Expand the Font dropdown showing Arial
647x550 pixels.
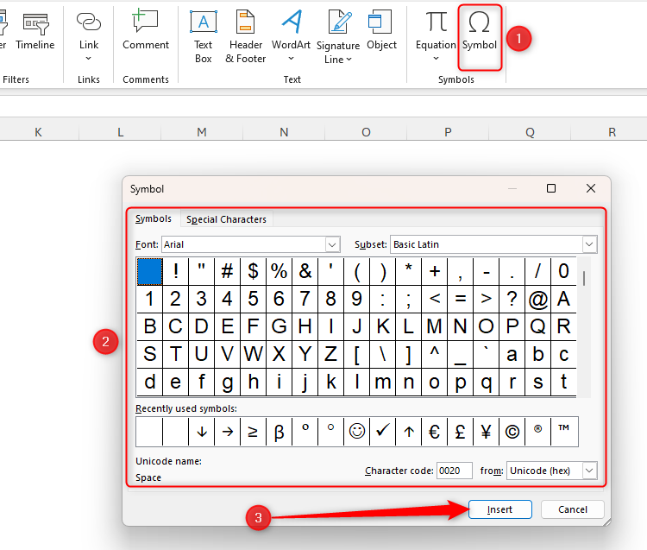coord(332,245)
